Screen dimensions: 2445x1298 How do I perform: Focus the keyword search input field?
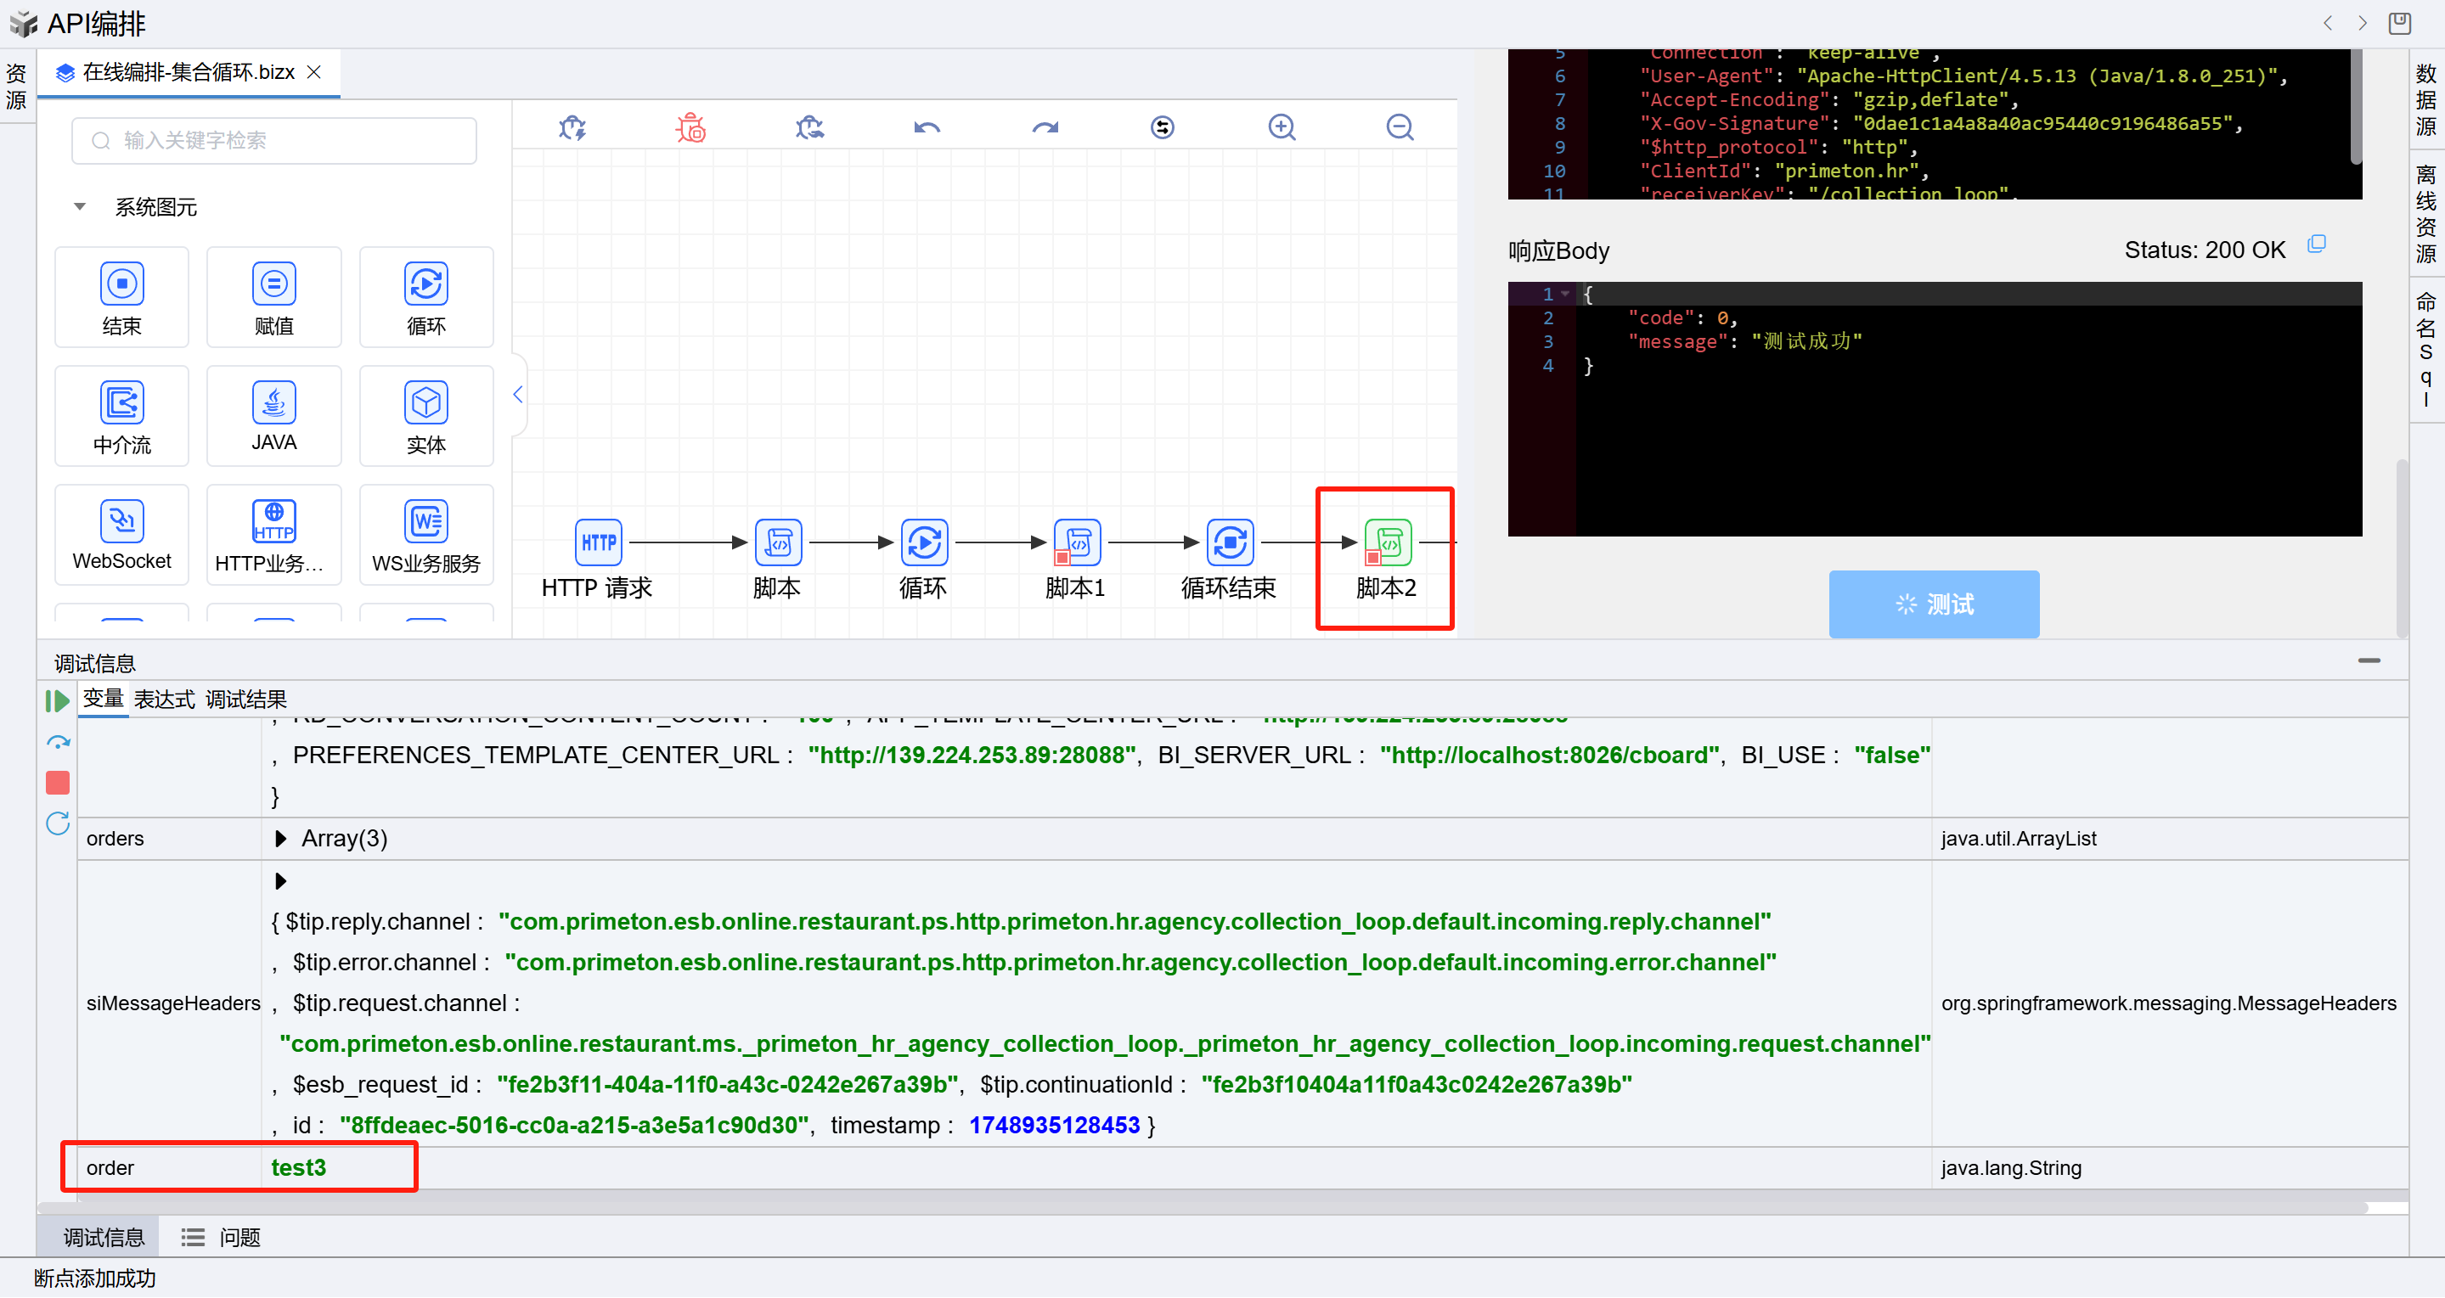[x=274, y=140]
